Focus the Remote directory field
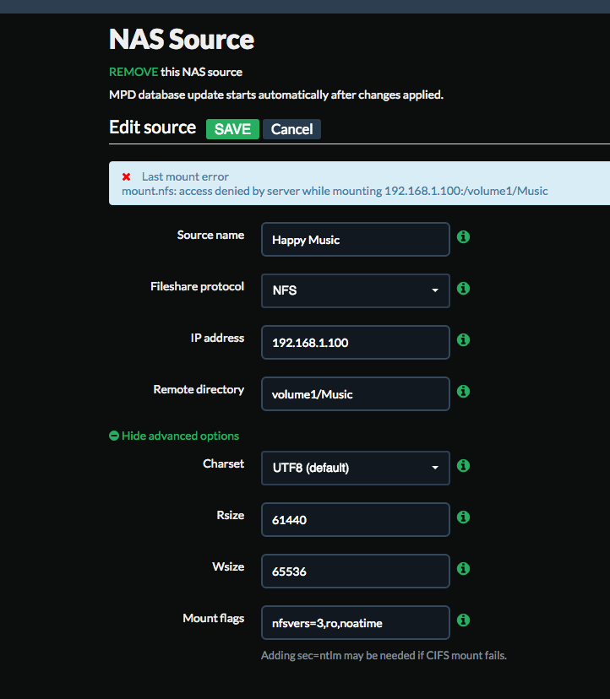This screenshot has width=610, height=699. 355,394
